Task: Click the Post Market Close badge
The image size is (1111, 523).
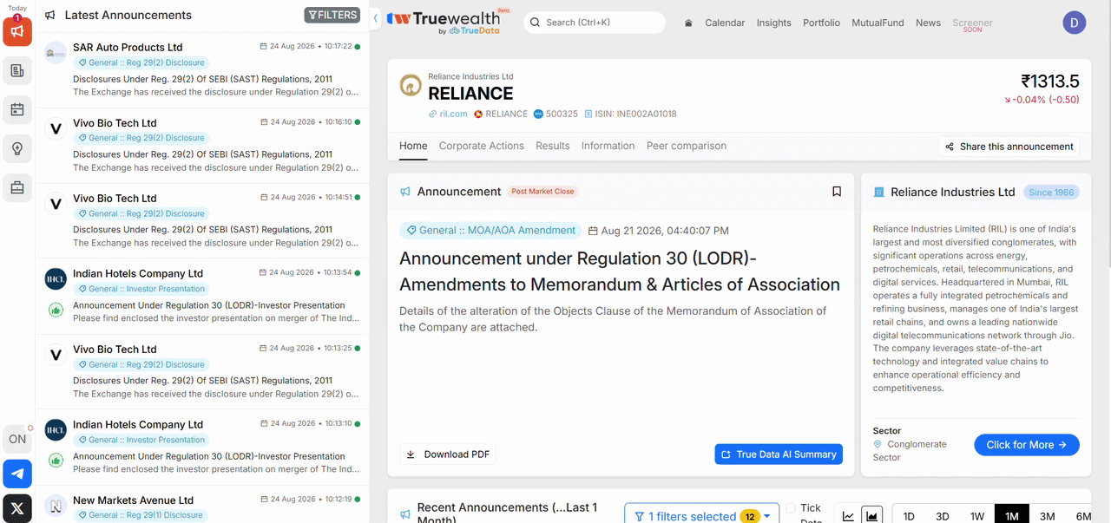Action: pyautogui.click(x=542, y=192)
